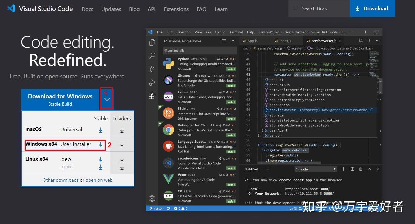415x224 pixels.
Task: Open the terminal selector showing 1: node
Action: 315,169
